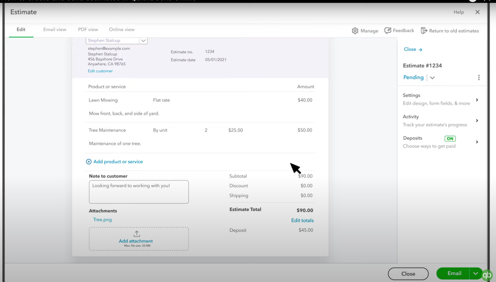
Task: Switch to the PDF view tab
Action: pyautogui.click(x=88, y=29)
